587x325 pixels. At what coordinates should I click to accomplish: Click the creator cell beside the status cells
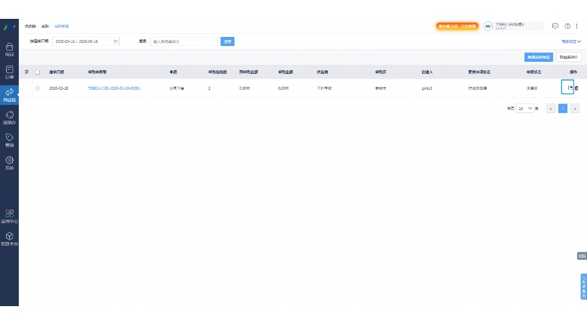coord(426,88)
